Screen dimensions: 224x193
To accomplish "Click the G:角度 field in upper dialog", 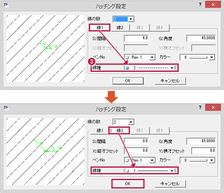I will [x=201, y=38].
